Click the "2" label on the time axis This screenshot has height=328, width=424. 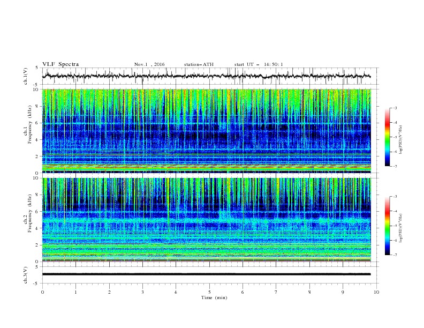coord(109,292)
